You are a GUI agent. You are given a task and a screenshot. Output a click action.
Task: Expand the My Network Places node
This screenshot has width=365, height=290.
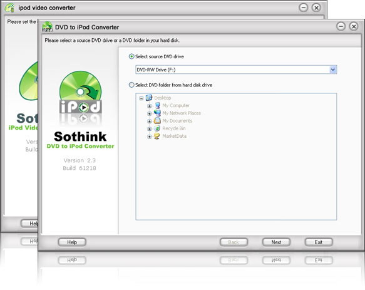(150, 113)
